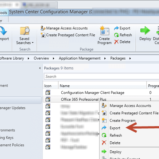Click the ribbon Export arrow icon
This screenshot has width=159, height=159.
(116, 28)
